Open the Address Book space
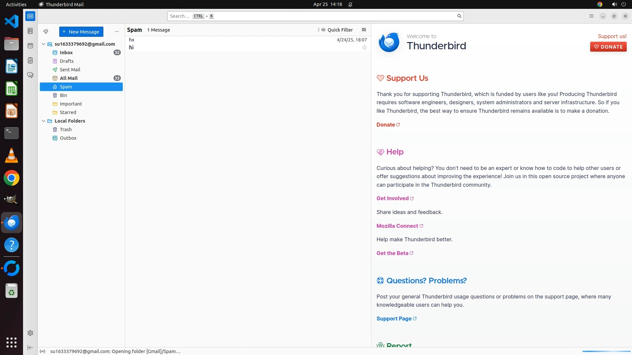 (x=30, y=31)
